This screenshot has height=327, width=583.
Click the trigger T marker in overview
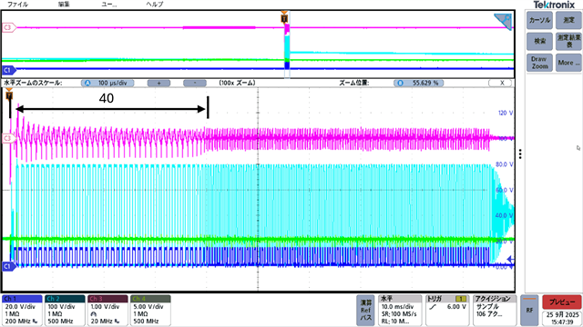[x=284, y=17]
